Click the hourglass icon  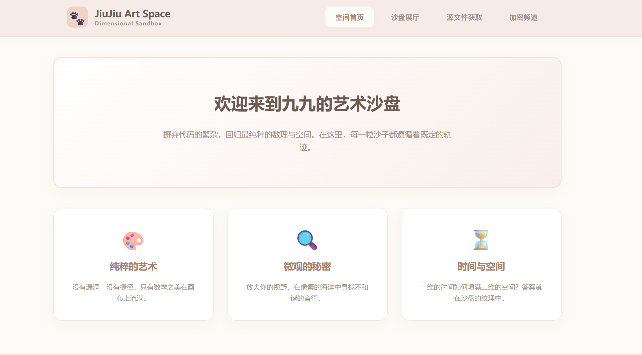click(x=481, y=240)
